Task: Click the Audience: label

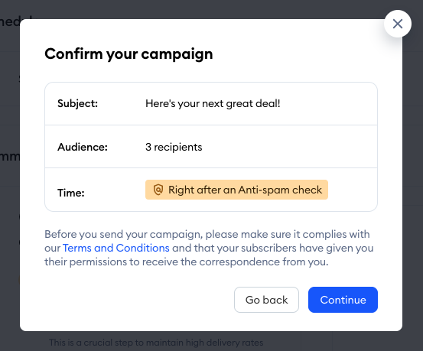Action: (x=83, y=147)
